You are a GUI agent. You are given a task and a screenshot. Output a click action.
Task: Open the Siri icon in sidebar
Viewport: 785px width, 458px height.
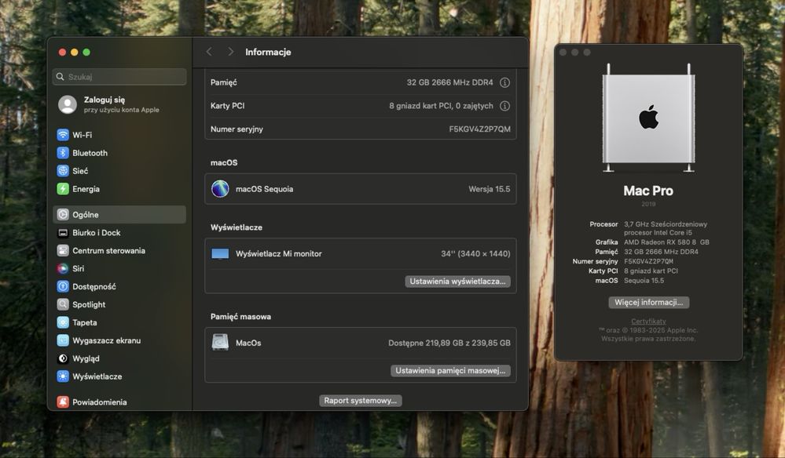click(x=63, y=269)
